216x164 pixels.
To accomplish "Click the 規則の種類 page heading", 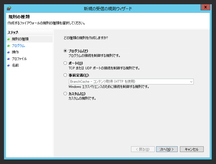I will click(x=19, y=17).
